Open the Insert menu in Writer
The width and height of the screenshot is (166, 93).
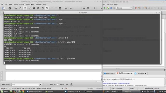(x=16, y=4)
